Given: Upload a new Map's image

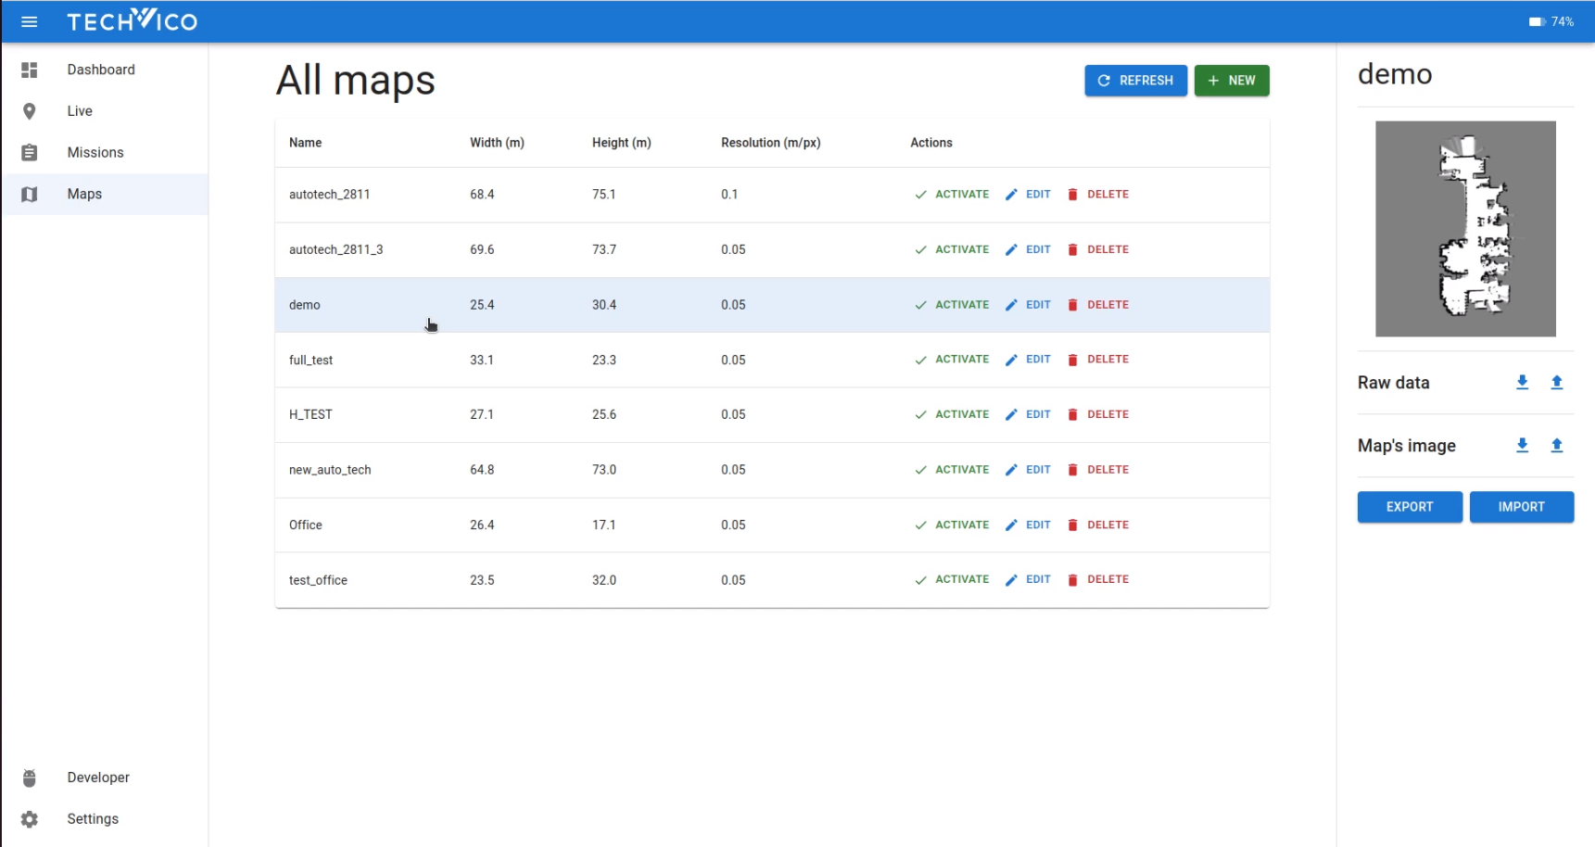Looking at the screenshot, I should point(1557,446).
